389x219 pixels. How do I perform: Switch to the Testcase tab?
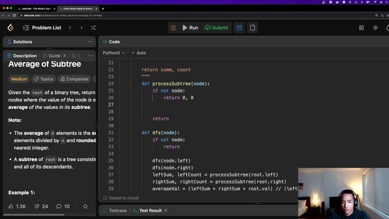coord(115,210)
